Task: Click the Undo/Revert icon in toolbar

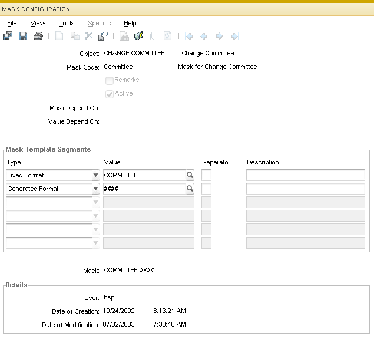Action: pos(103,37)
